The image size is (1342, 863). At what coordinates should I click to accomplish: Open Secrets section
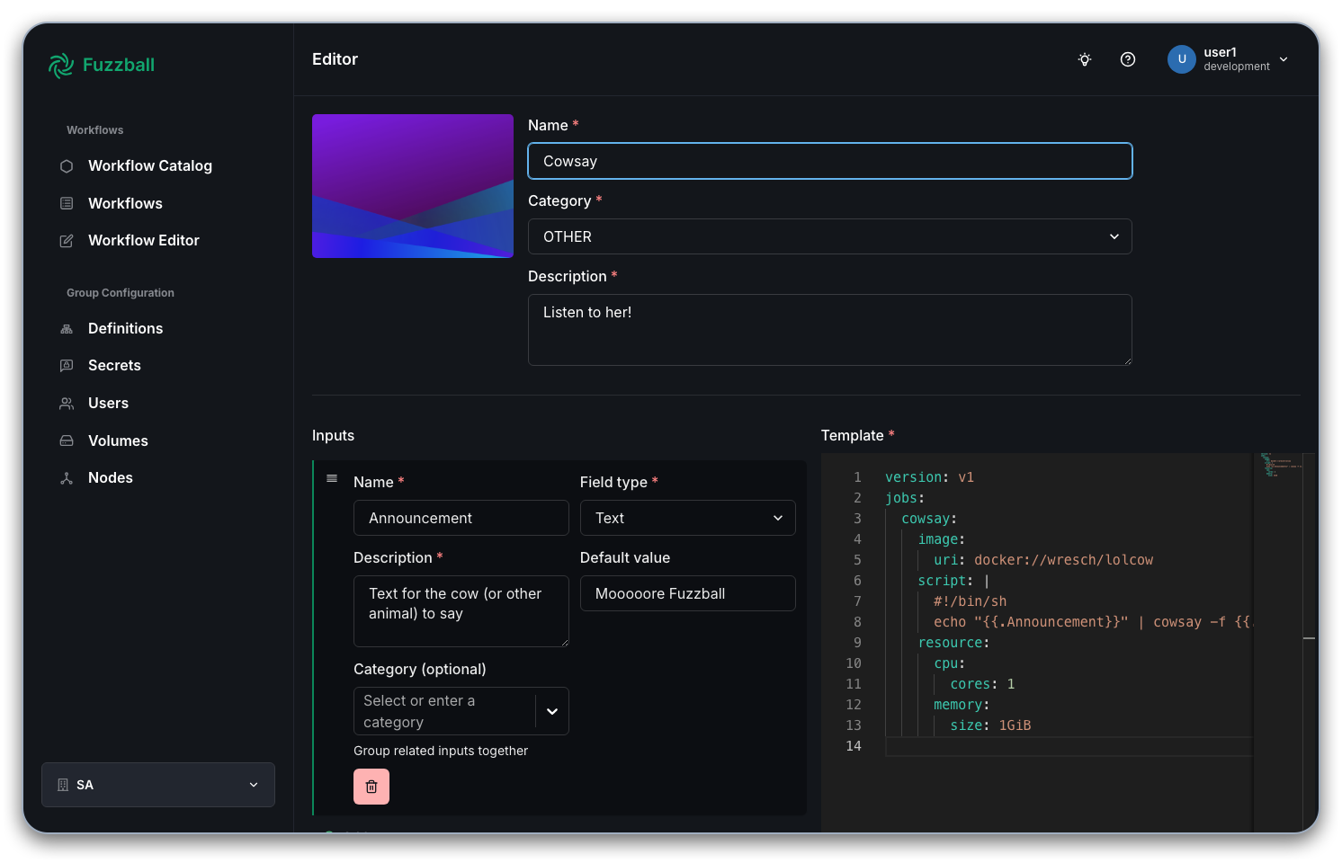pos(114,366)
